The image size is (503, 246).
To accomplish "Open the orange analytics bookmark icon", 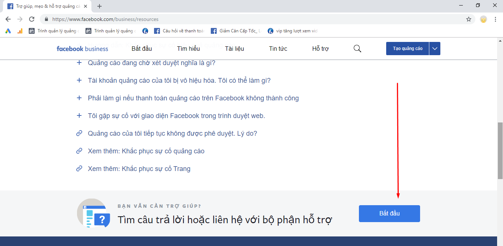I will pos(20,31).
